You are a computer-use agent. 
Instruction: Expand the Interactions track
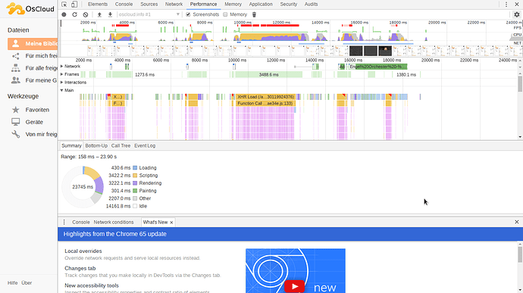[x=61, y=83]
